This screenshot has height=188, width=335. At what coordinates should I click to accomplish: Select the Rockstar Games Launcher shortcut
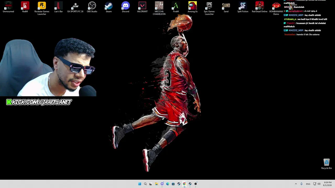click(42, 8)
